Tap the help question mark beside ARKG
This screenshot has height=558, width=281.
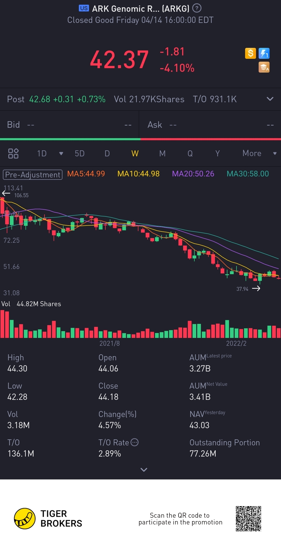[x=197, y=8]
